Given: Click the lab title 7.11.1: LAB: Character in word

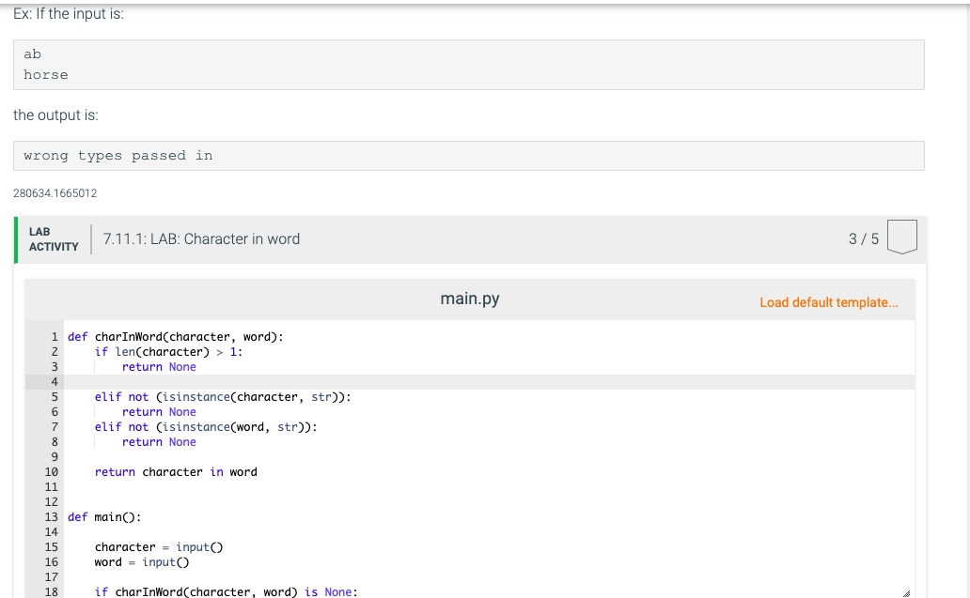Looking at the screenshot, I should click(201, 238).
